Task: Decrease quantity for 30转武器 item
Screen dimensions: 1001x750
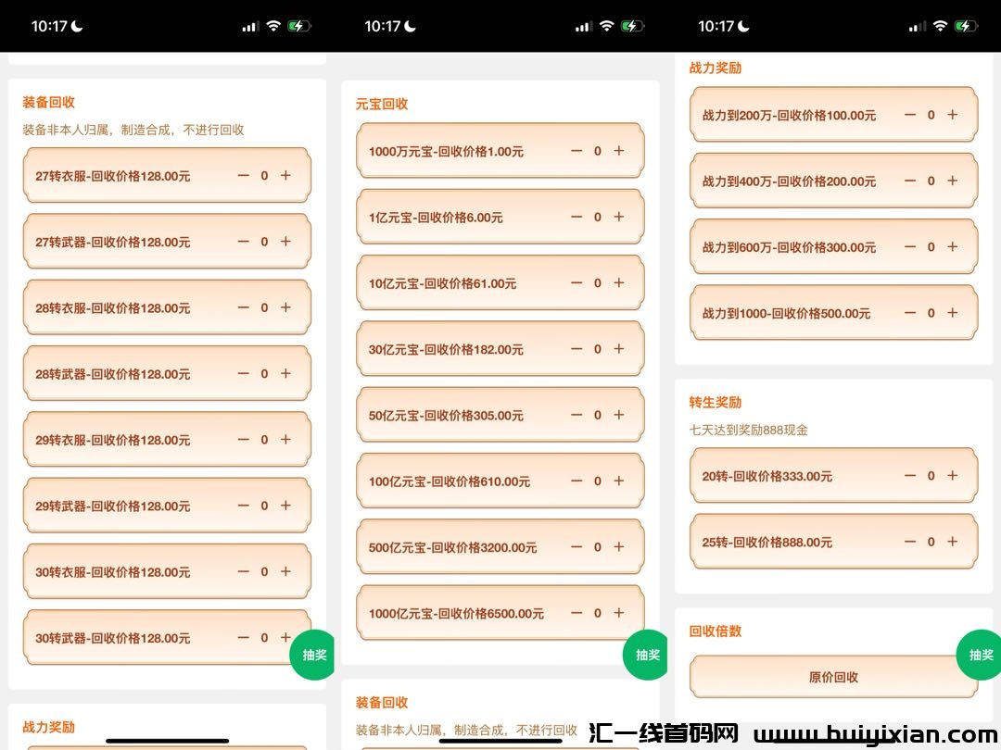Action: pos(242,638)
